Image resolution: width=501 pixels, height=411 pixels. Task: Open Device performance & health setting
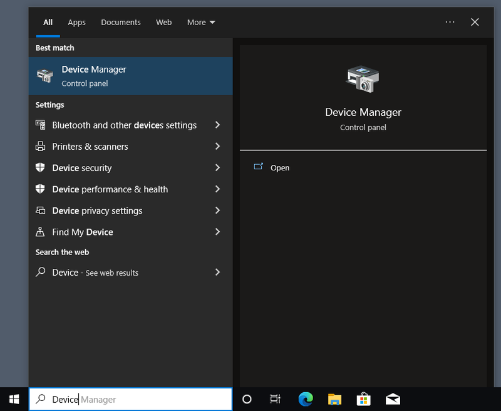(110, 189)
